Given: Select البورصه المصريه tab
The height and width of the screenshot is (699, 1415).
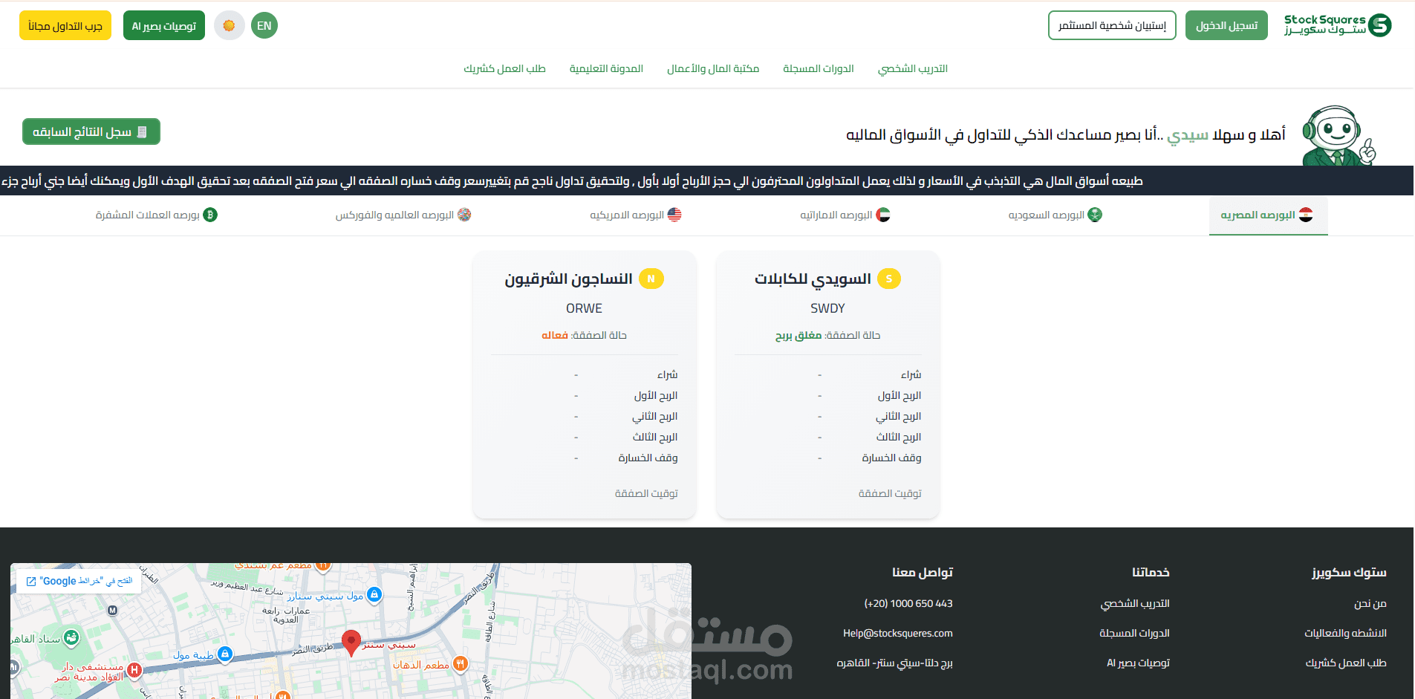Looking at the screenshot, I should pos(1268,215).
